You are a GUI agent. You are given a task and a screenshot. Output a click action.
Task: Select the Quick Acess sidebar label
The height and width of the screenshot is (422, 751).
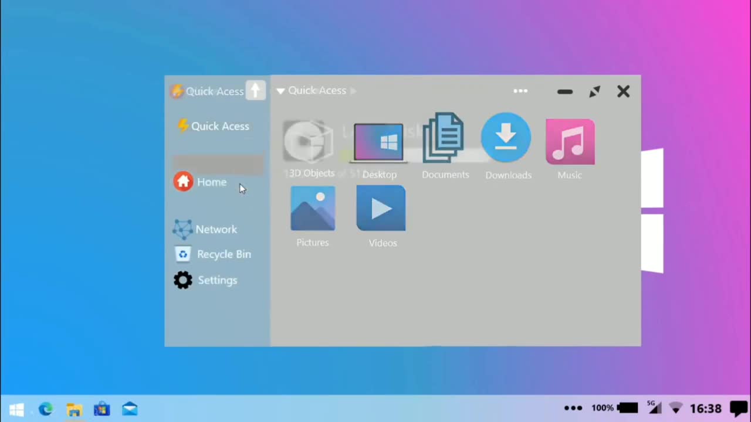pyautogui.click(x=220, y=126)
